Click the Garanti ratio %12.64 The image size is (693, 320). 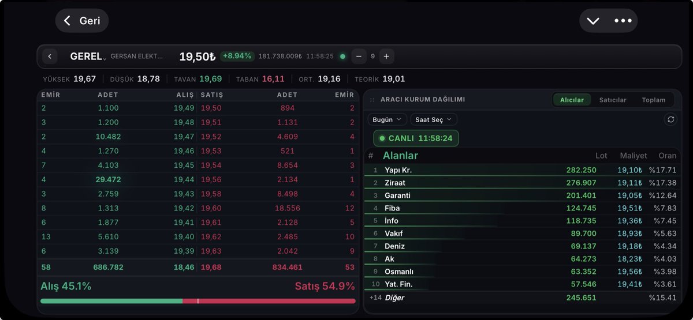point(664,195)
